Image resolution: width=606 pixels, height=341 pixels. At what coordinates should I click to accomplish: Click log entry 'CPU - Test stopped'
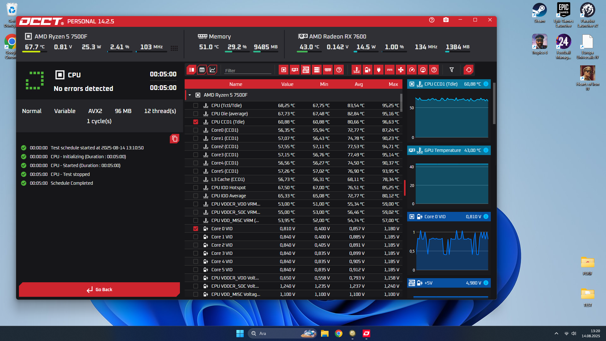coord(70,174)
